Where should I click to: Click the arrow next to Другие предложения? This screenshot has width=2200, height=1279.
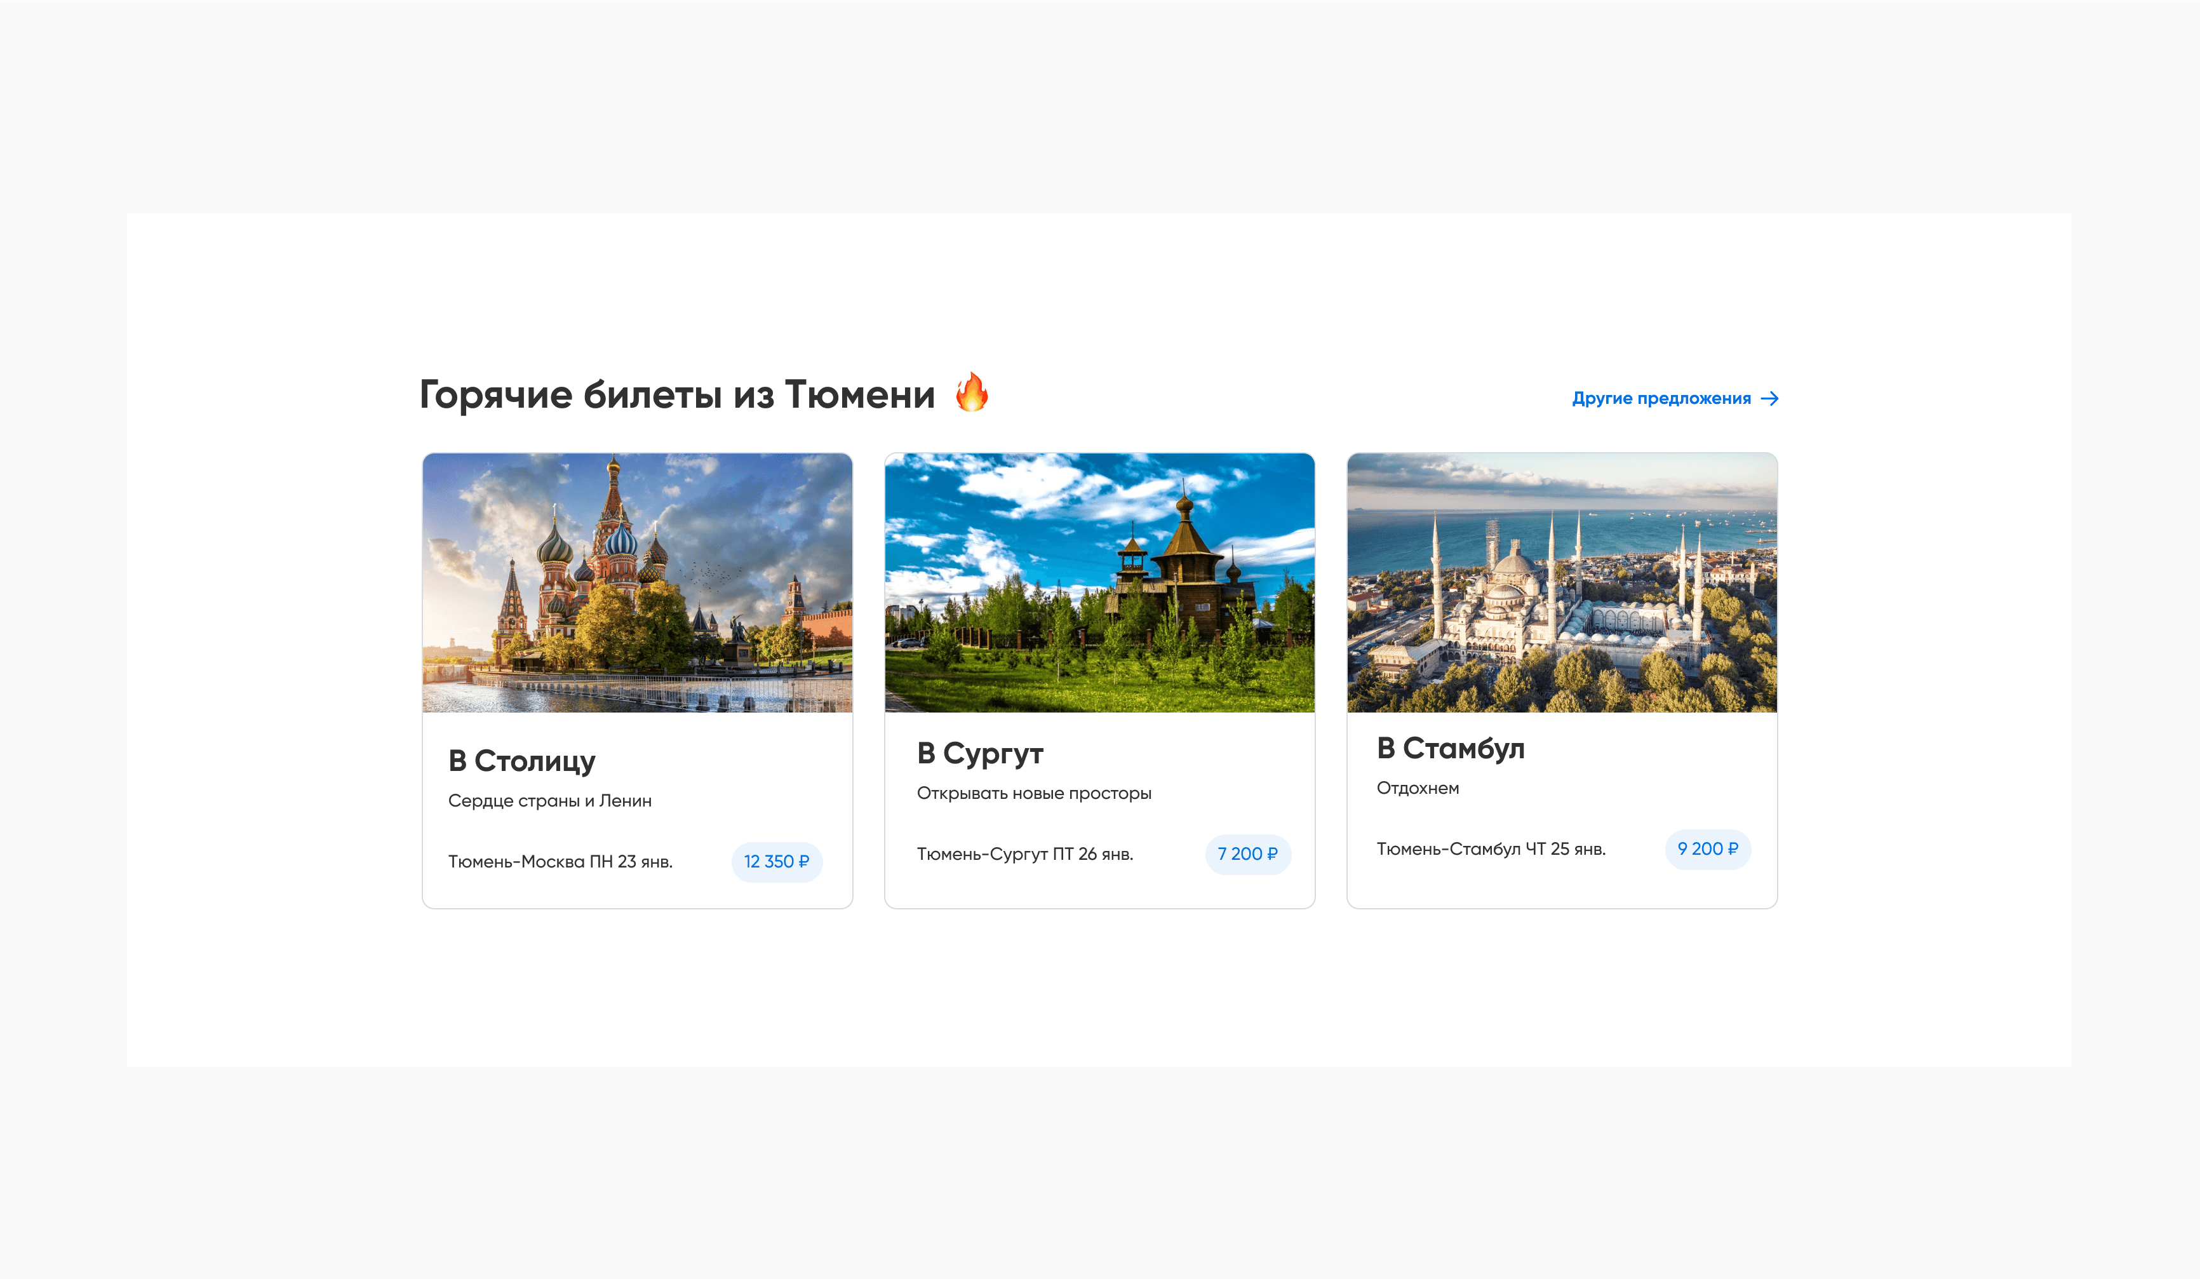pos(1769,399)
